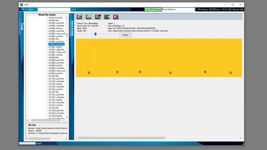Image resolution: width=267 pixels, height=150 pixels.
Task: Click the file tree vertical scrollbar thumb
Action: click(67, 35)
